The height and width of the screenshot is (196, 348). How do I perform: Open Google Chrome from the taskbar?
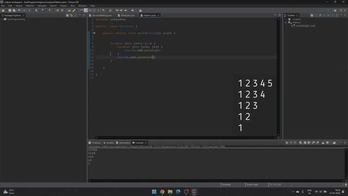162,192
